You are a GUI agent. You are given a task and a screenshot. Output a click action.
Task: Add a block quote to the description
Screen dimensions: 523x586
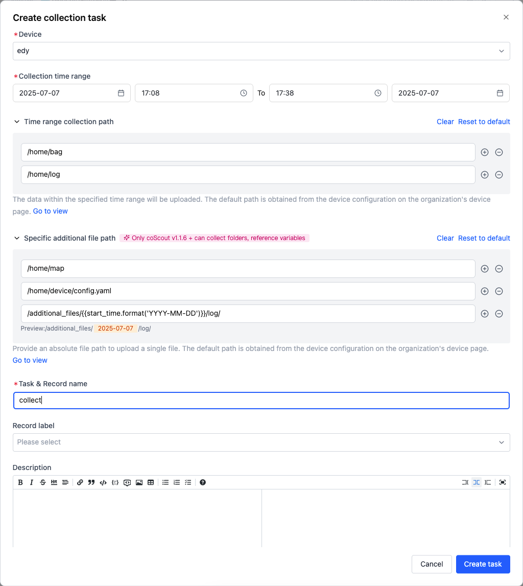coord(91,482)
